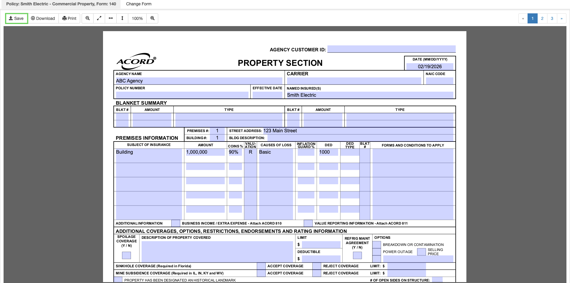This screenshot has width=570, height=283.
Task: Click the Carrier input field
Action: coord(354,81)
